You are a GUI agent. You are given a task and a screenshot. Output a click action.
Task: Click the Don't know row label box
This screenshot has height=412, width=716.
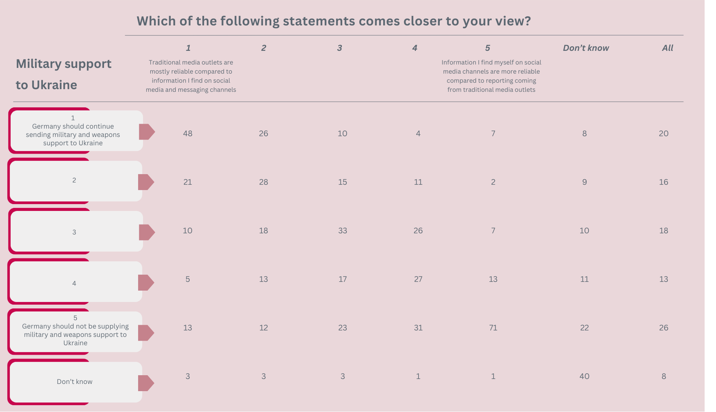[x=76, y=382]
